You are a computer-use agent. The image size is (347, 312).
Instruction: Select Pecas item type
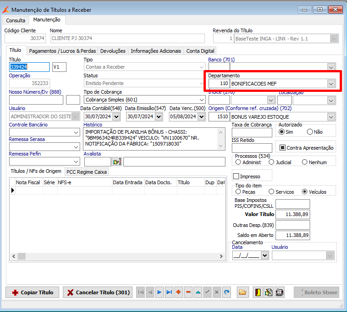[238, 192]
